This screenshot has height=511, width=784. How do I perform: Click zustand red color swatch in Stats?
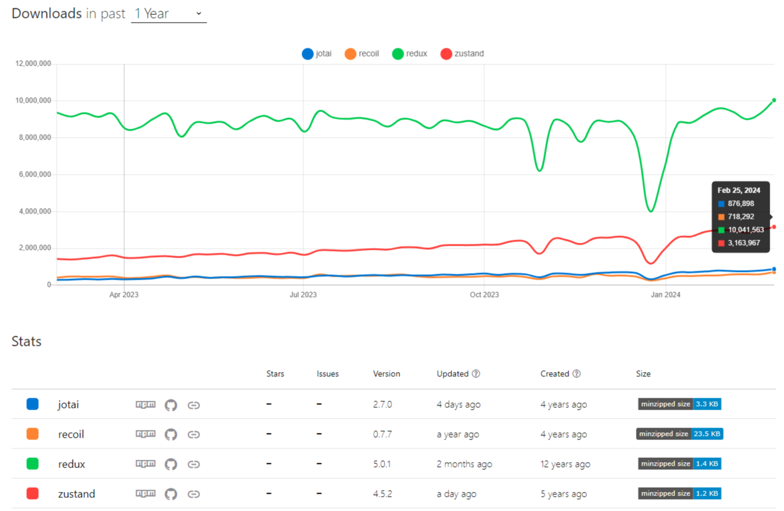[32, 494]
